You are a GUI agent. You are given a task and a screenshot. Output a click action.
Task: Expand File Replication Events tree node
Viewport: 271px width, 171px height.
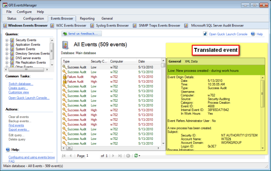[x=7, y=63]
